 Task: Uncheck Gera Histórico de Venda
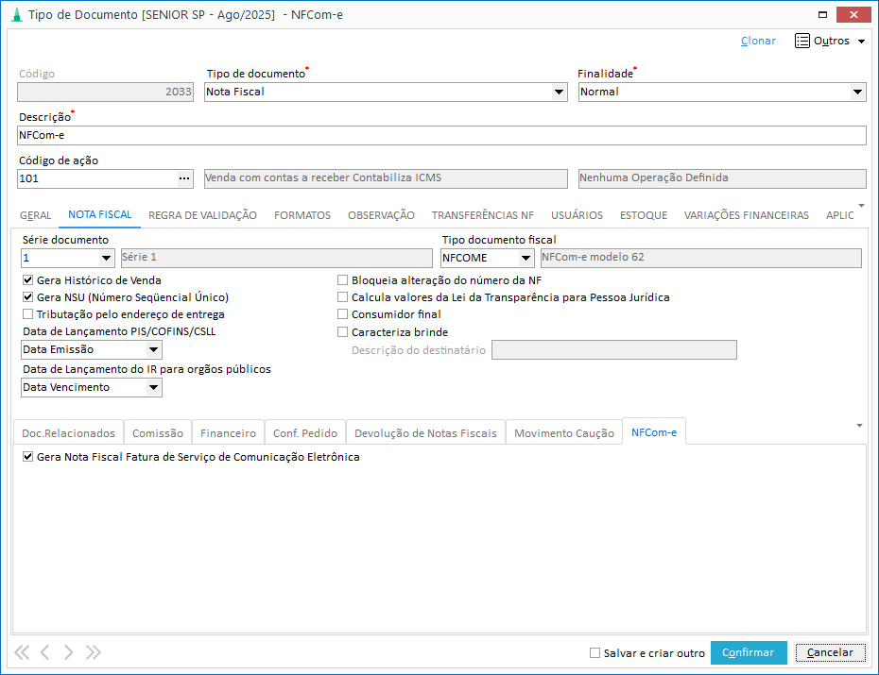[28, 280]
